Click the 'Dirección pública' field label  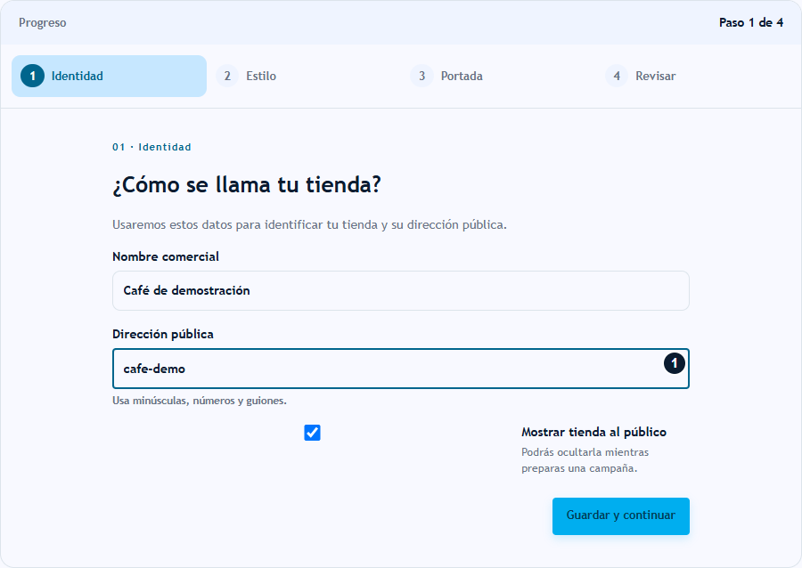163,334
